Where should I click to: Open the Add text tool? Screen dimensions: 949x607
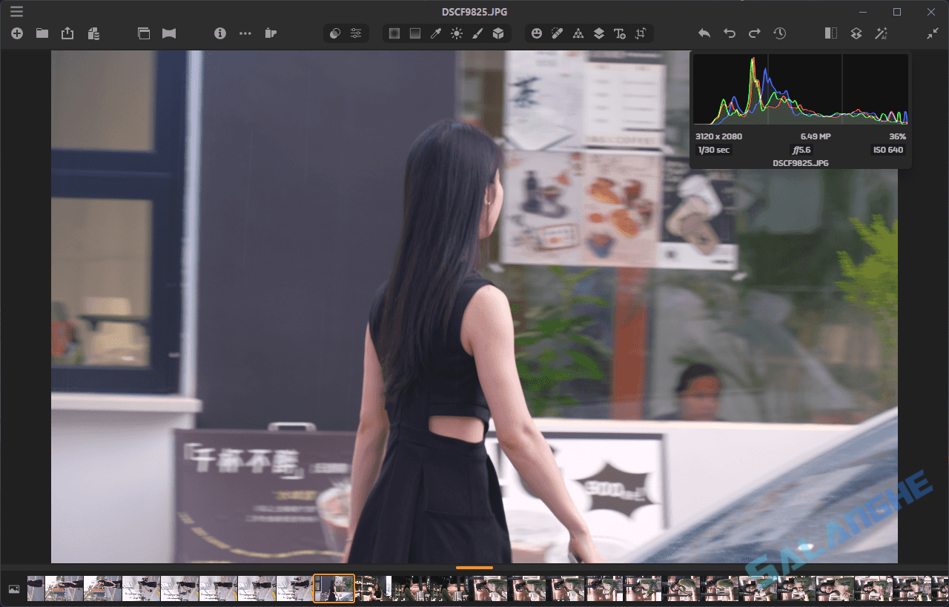coord(618,33)
